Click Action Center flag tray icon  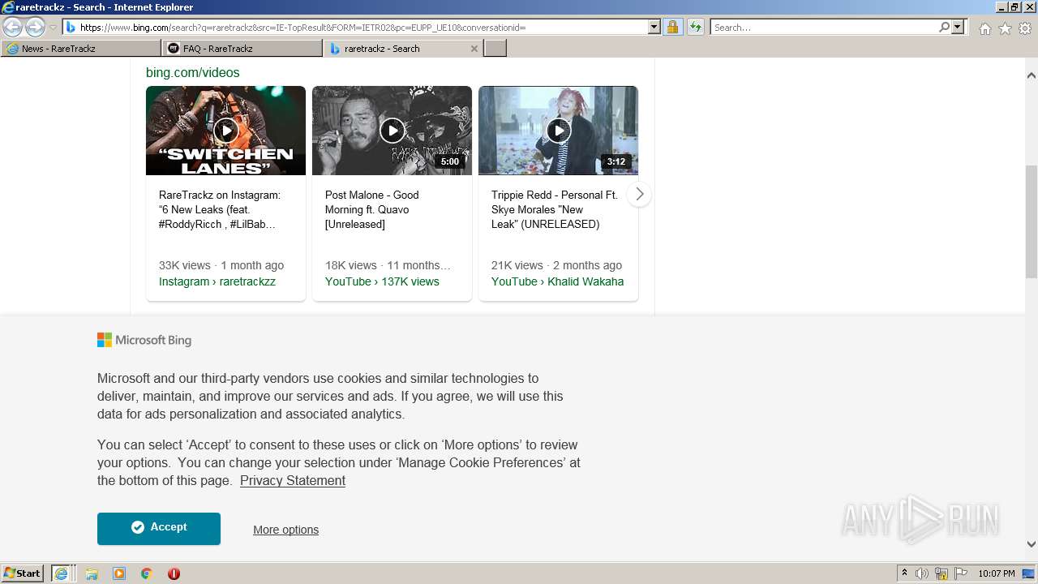[961, 573]
